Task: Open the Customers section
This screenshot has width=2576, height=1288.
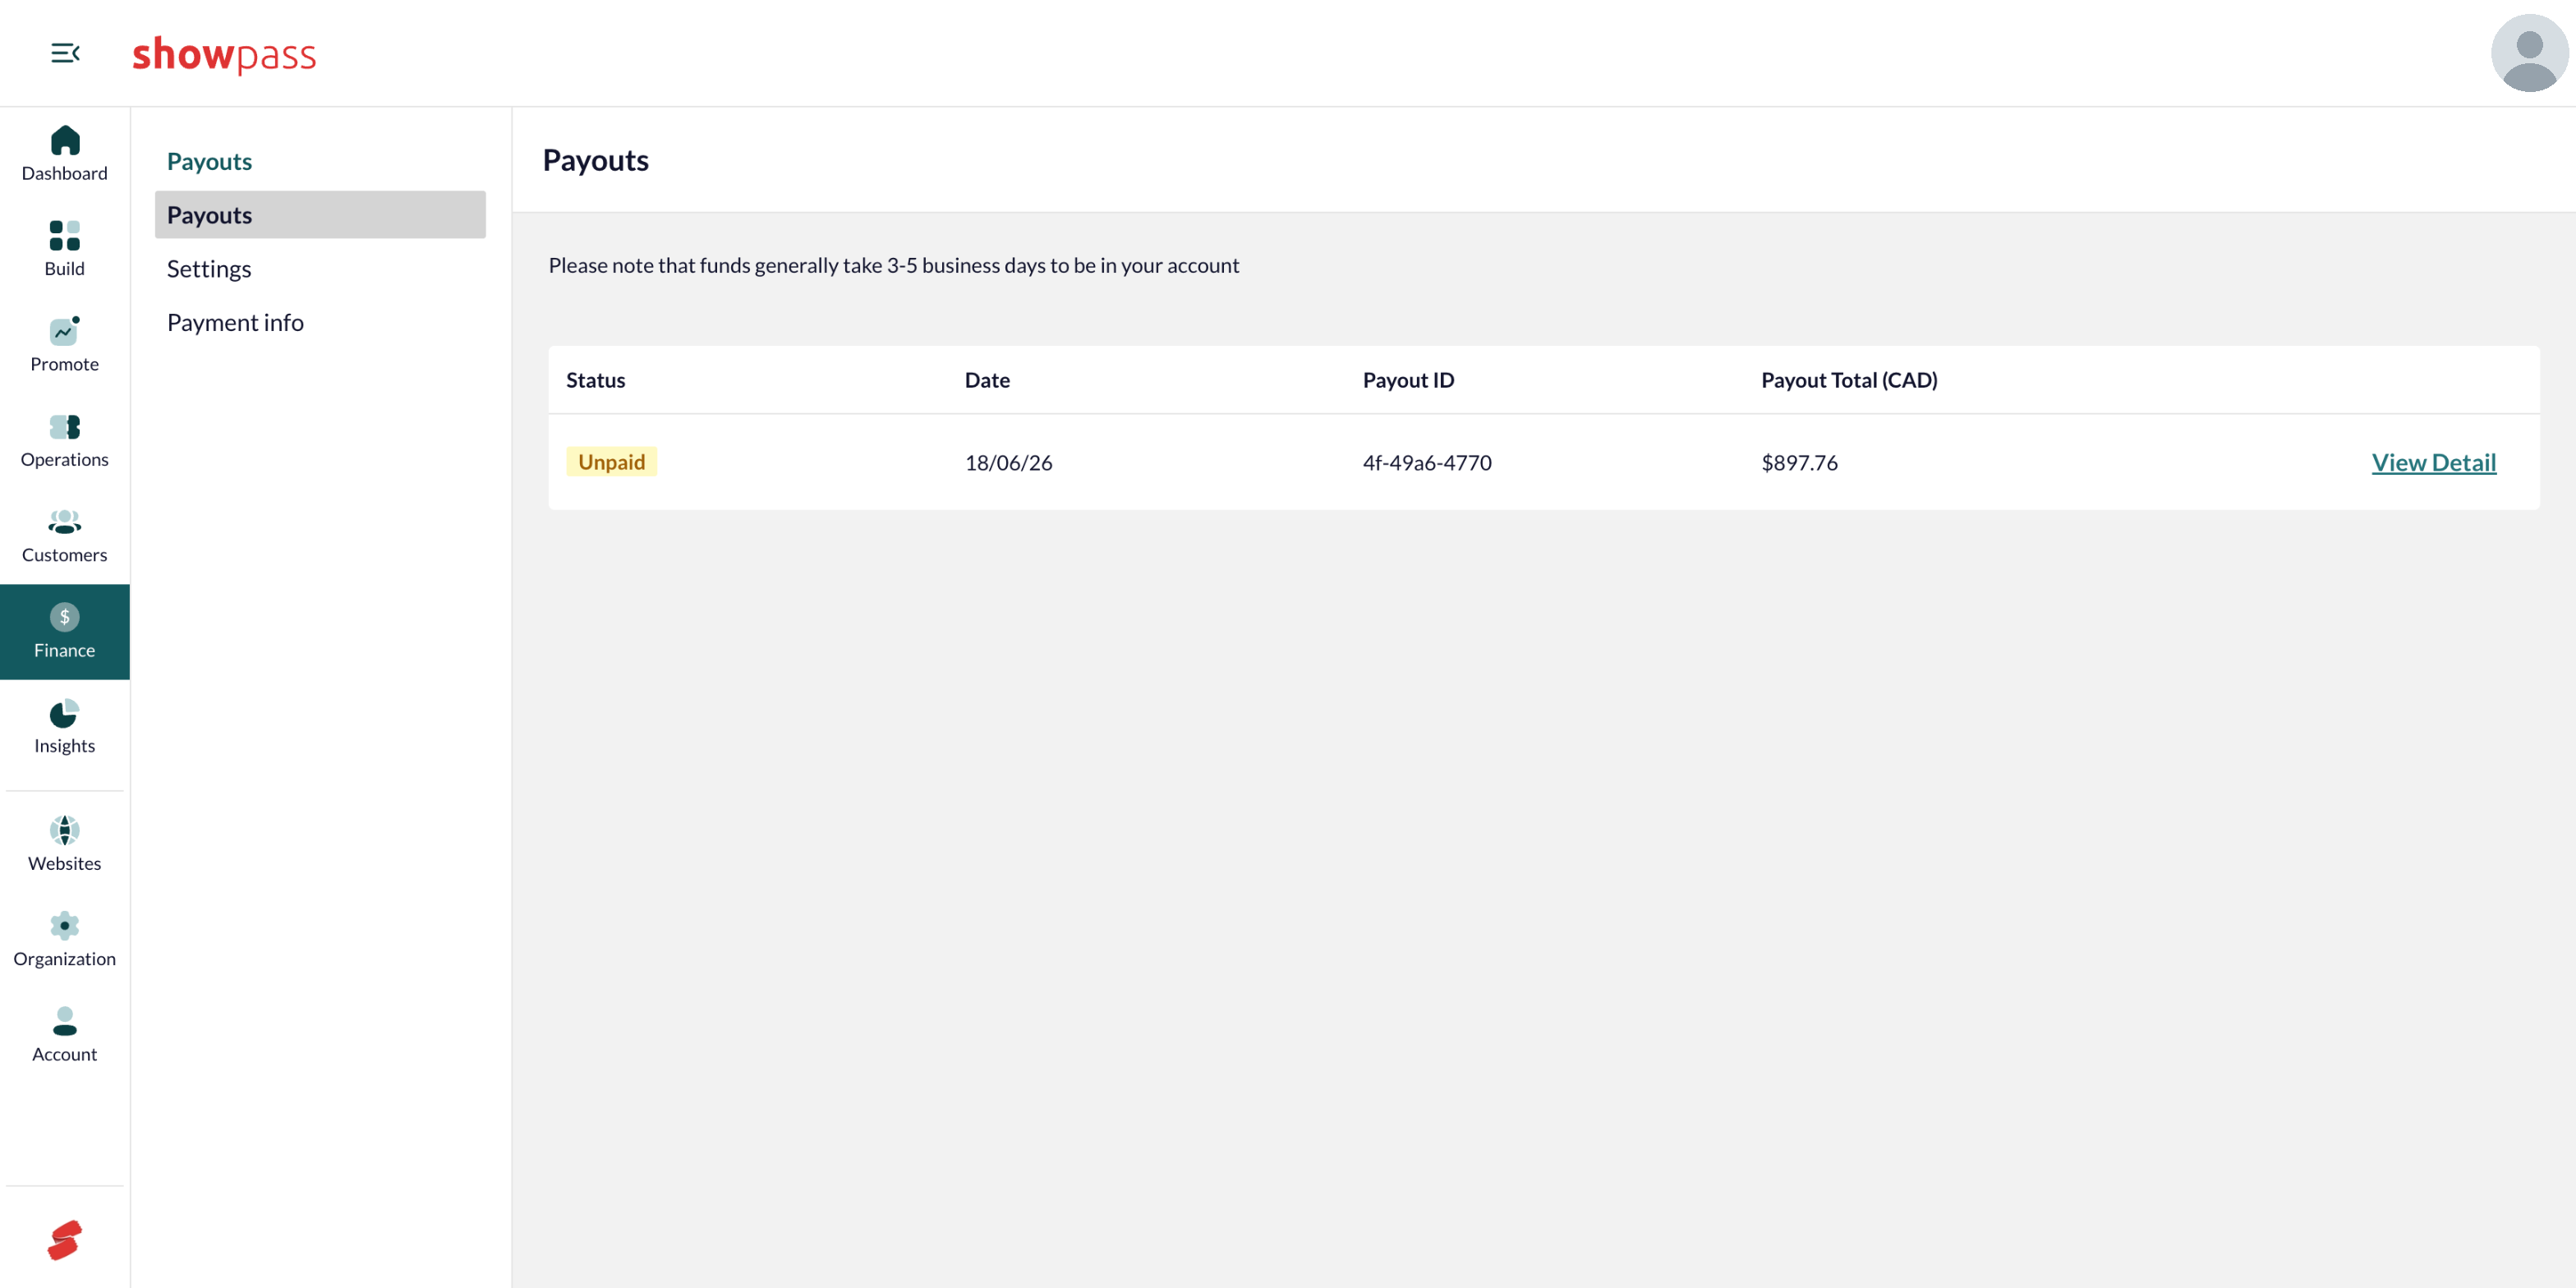Action: click(65, 536)
